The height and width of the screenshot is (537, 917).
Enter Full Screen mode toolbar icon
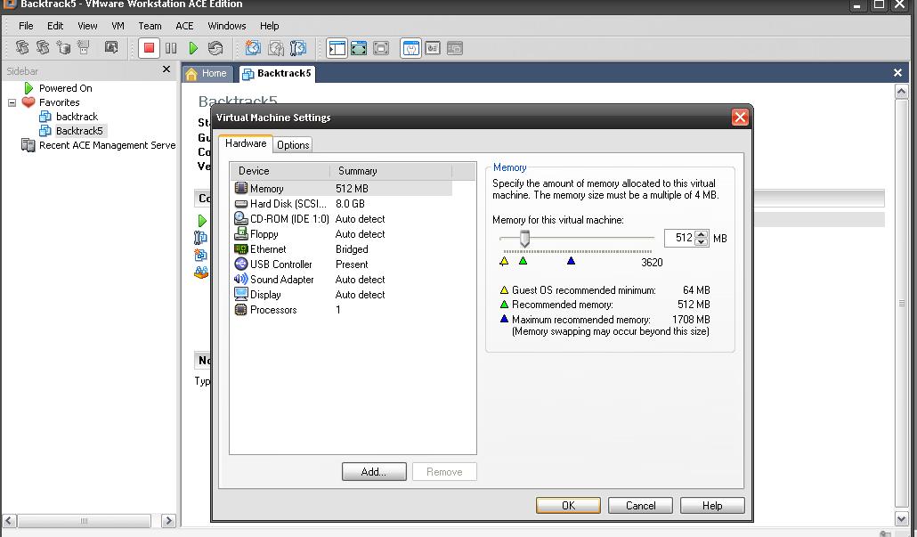[x=381, y=48]
